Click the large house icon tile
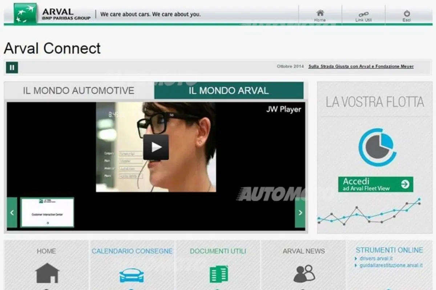Screen dimensions: 436x290 [x=47, y=273]
